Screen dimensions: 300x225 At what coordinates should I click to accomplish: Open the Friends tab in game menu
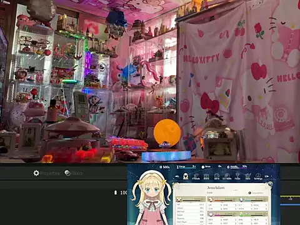point(196,176)
